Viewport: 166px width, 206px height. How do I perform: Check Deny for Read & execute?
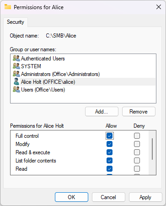click(x=137, y=152)
